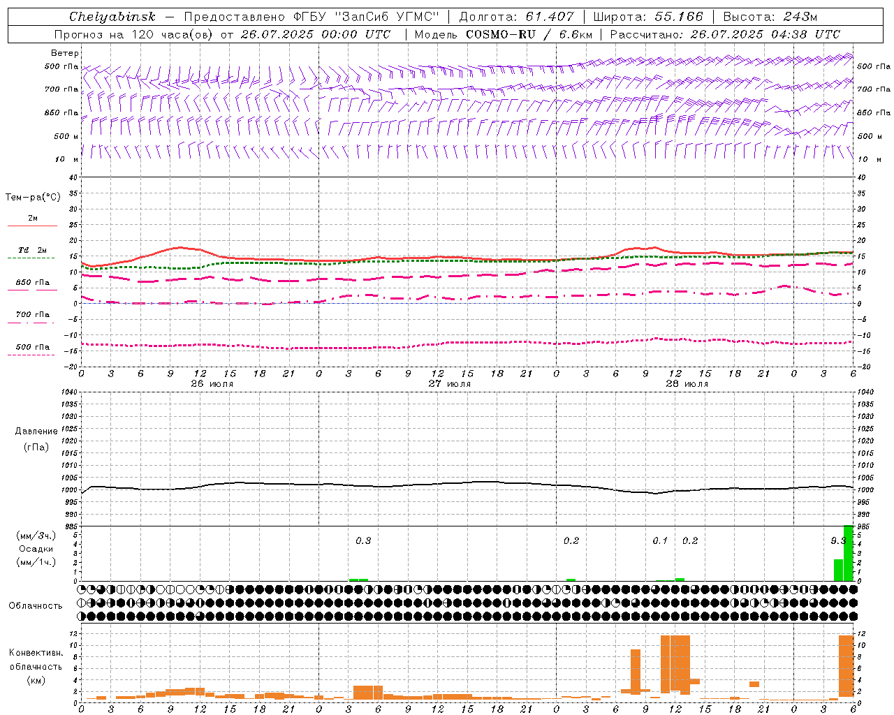894x715 pixels.
Task: Click the 850 гПа temperature legend label
Action: (32, 283)
